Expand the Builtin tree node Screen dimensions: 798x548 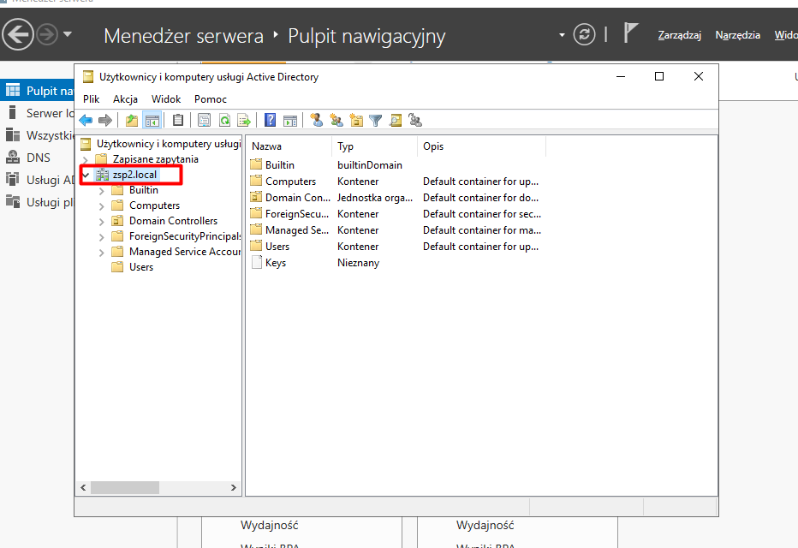click(x=101, y=190)
